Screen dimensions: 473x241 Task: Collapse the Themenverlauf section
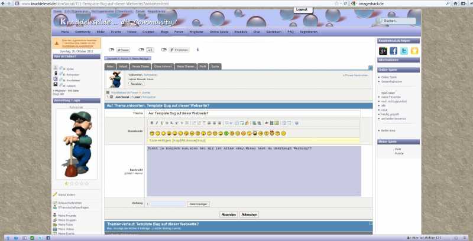pos(371,223)
